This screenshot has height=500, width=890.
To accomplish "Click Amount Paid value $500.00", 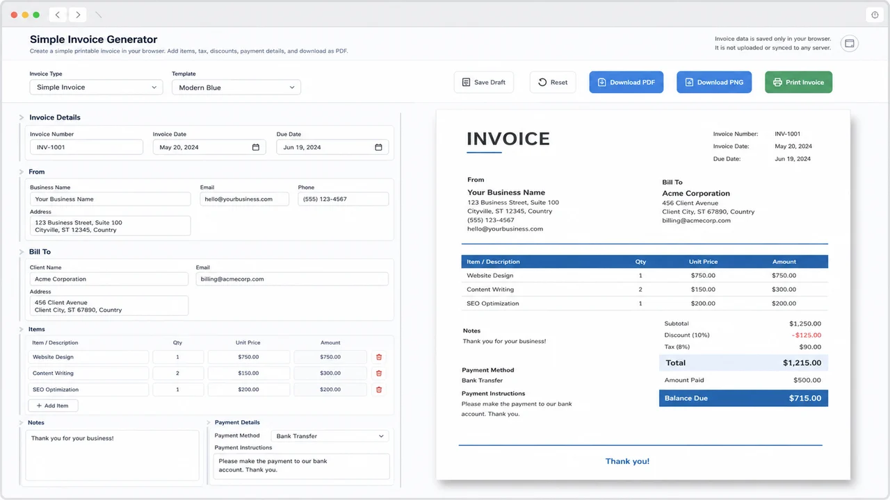I will (x=807, y=381).
